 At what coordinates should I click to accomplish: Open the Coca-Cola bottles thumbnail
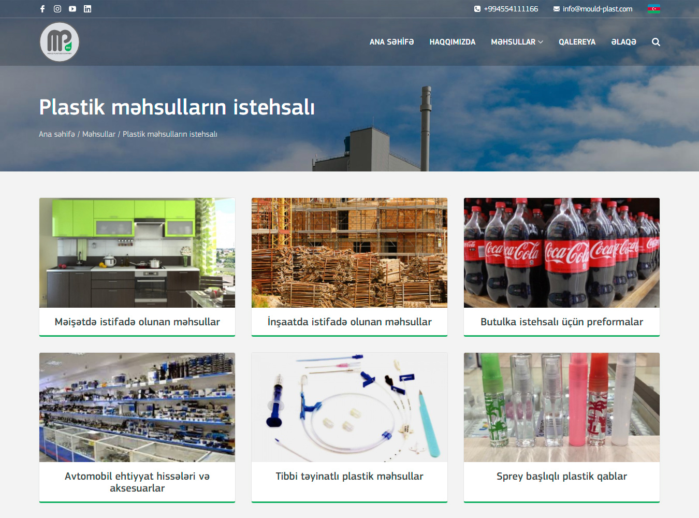click(x=561, y=253)
